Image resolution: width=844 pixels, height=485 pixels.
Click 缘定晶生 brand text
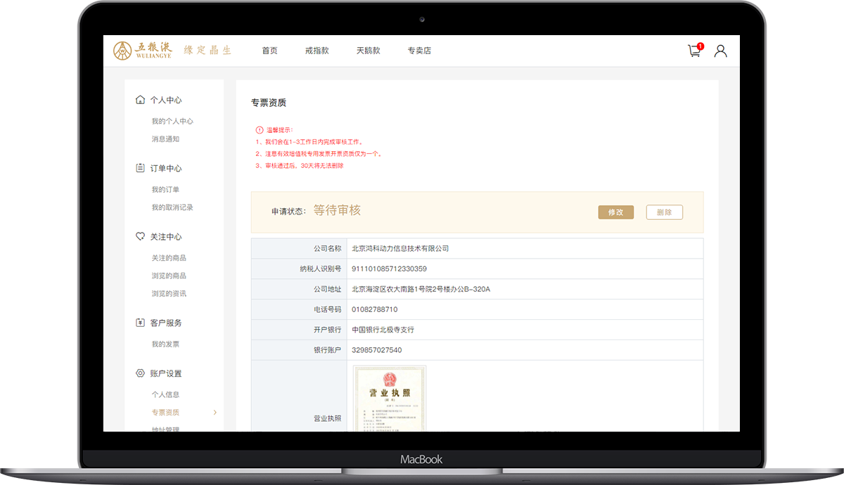click(207, 51)
